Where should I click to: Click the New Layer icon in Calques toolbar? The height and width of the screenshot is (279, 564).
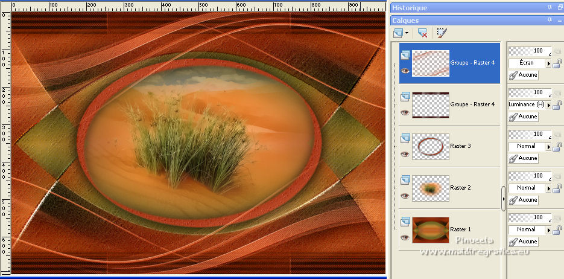pos(398,33)
